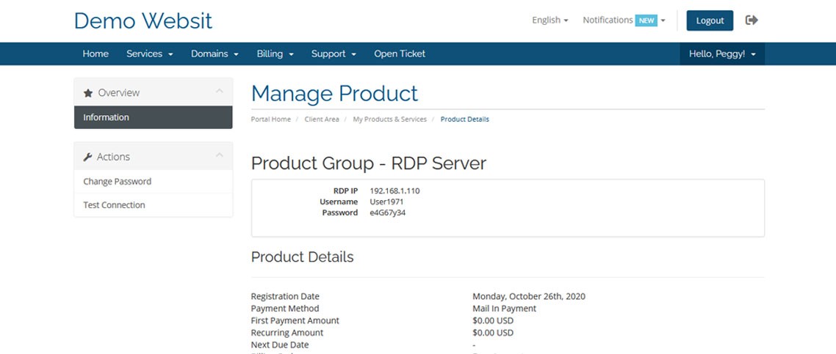Open the Billing menu
836x354 pixels.
275,54
